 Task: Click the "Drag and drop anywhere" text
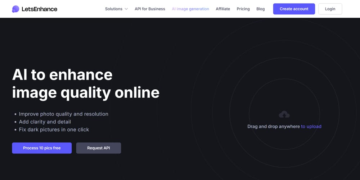[x=273, y=126]
